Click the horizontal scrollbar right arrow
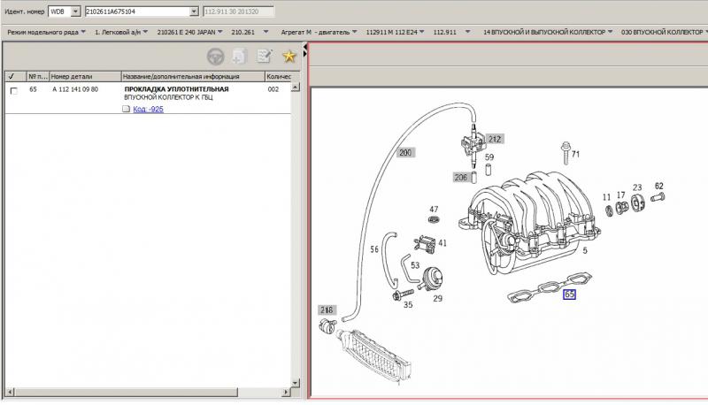This screenshot has width=708, height=405. pos(286,393)
